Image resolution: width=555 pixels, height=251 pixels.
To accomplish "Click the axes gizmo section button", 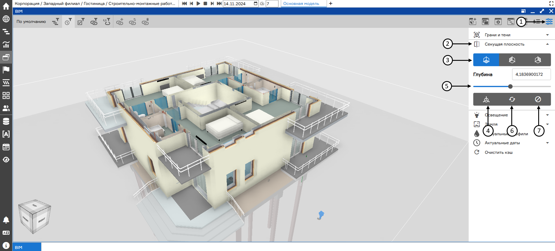I will 486,99.
